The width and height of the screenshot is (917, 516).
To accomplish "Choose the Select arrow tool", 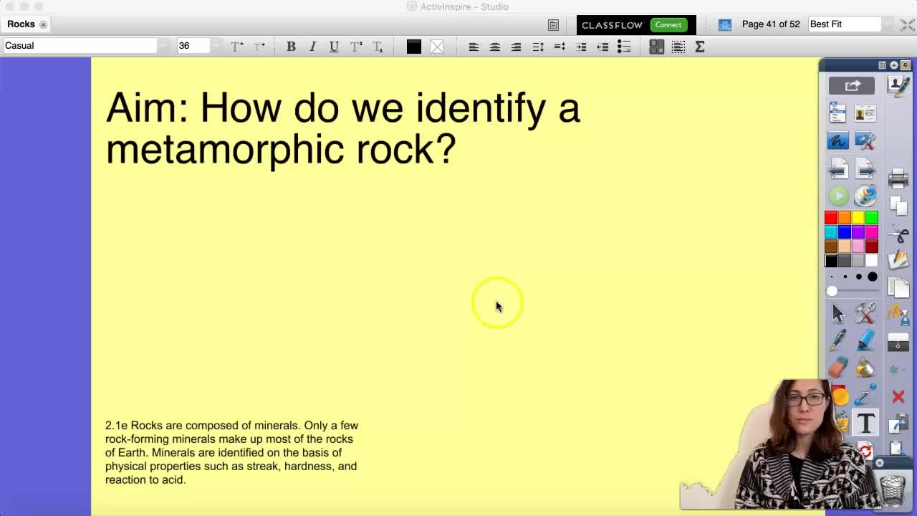I will click(838, 312).
